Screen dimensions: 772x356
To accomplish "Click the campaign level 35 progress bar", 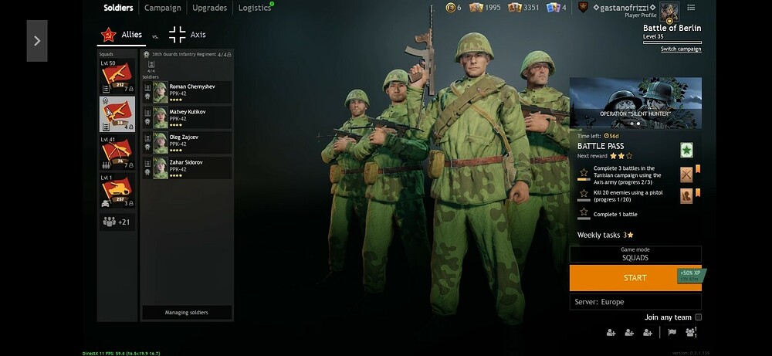I will pos(672,42).
